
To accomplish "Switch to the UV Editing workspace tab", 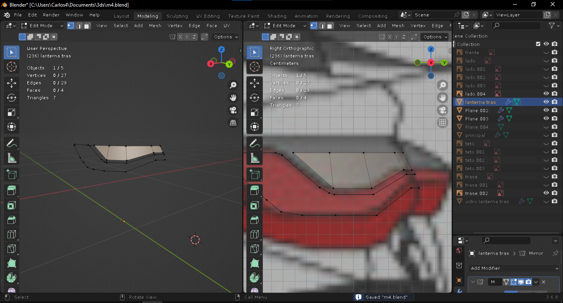I will coord(208,16).
